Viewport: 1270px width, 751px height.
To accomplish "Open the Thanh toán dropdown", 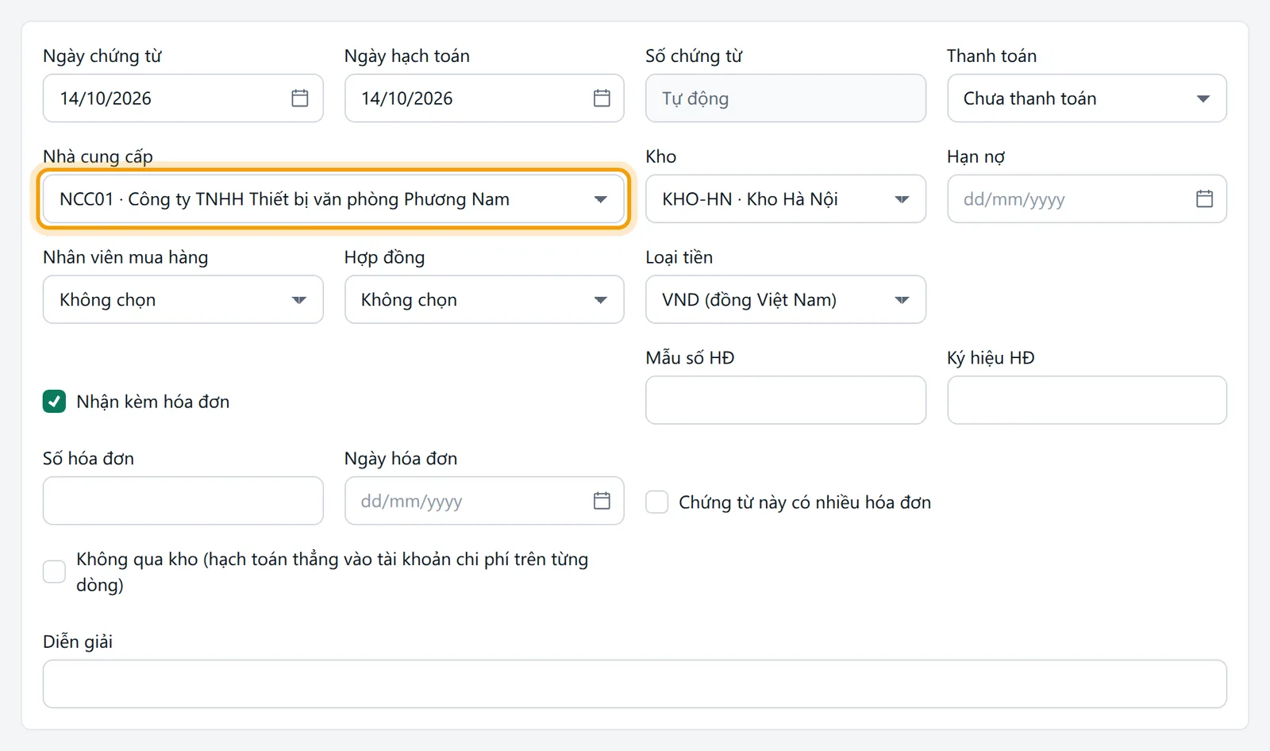I will click(1087, 98).
